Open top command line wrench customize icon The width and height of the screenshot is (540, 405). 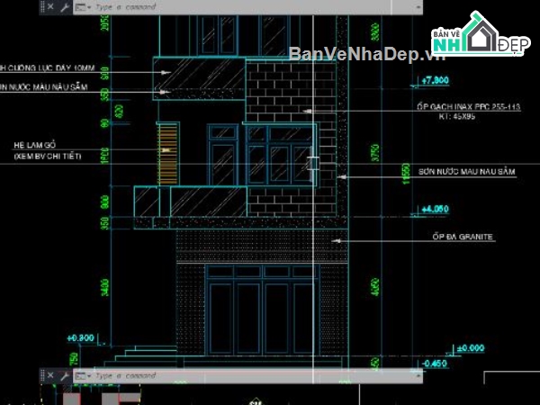pyautogui.click(x=65, y=7)
